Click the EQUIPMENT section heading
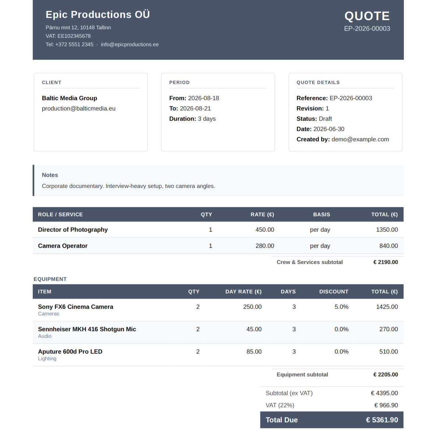Screen dimensions: 434x436 (50, 279)
